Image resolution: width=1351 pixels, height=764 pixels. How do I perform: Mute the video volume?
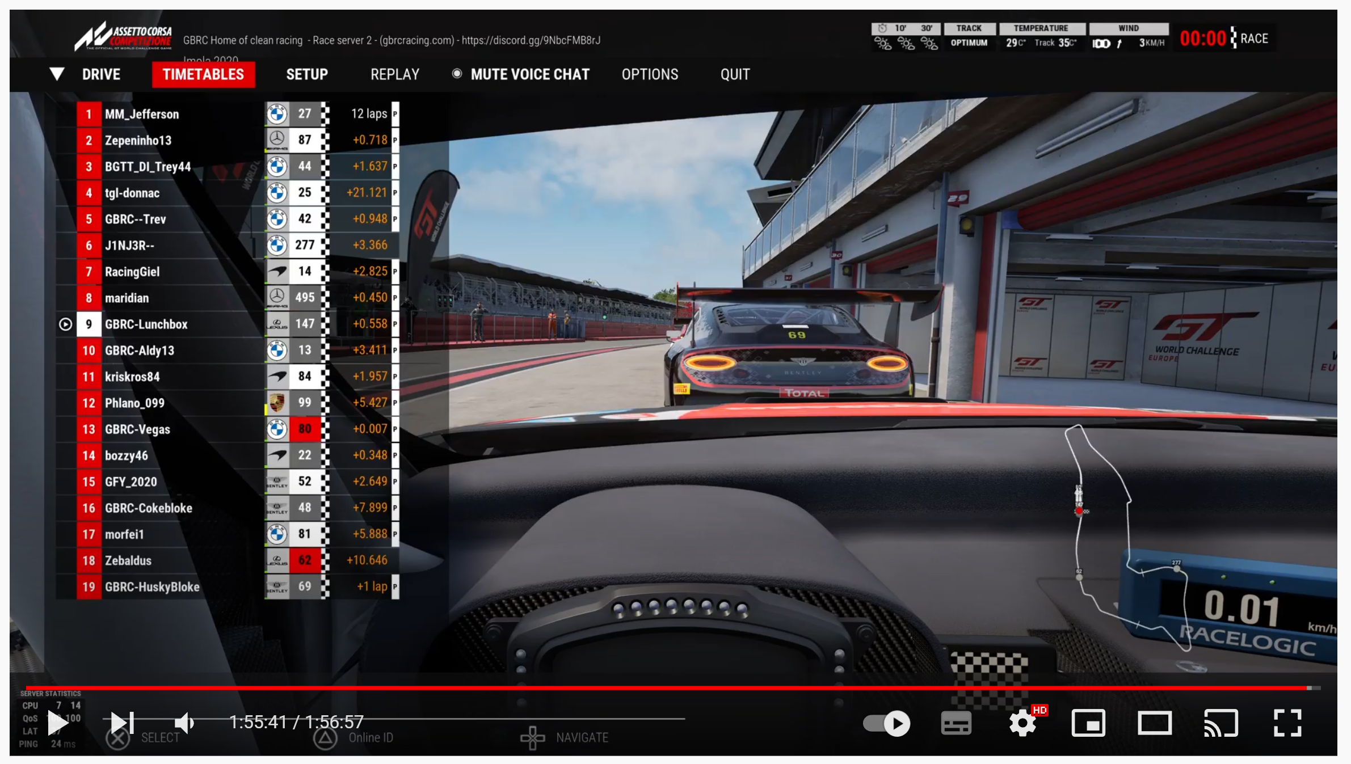tap(184, 723)
